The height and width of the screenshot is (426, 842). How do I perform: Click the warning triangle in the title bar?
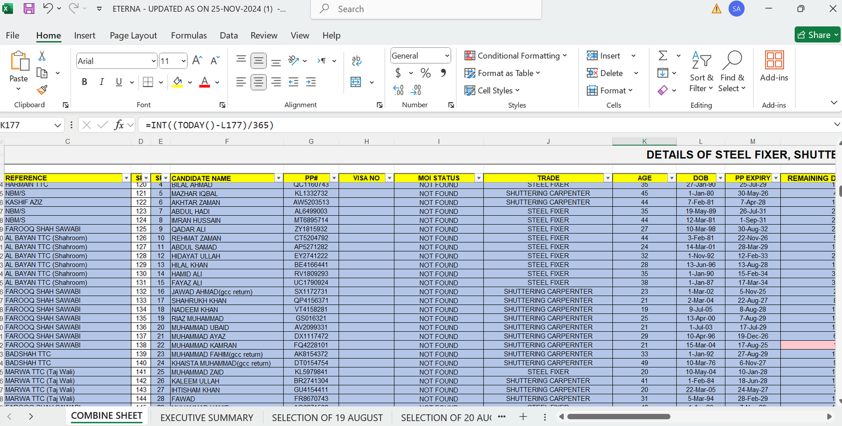[x=716, y=8]
